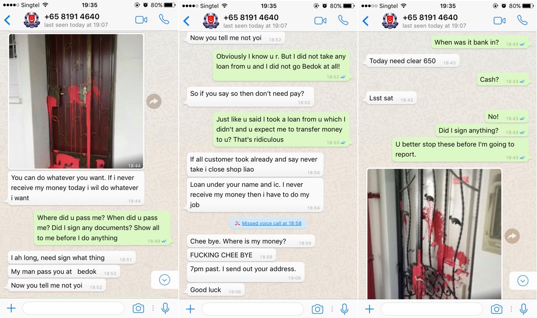The width and height of the screenshot is (537, 318).
Task: Jump to latest messages in the left chat
Action: [165, 280]
